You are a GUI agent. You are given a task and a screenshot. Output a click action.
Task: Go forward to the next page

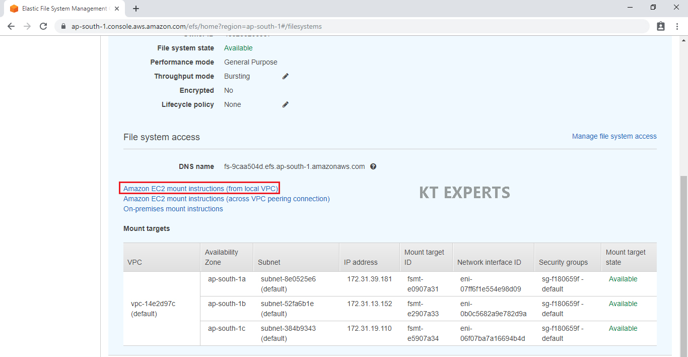(27, 26)
